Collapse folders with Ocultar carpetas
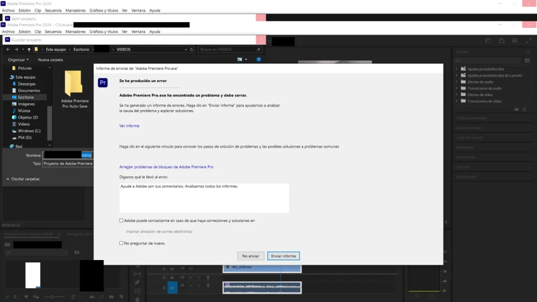This screenshot has width=537, height=302. 22,179
